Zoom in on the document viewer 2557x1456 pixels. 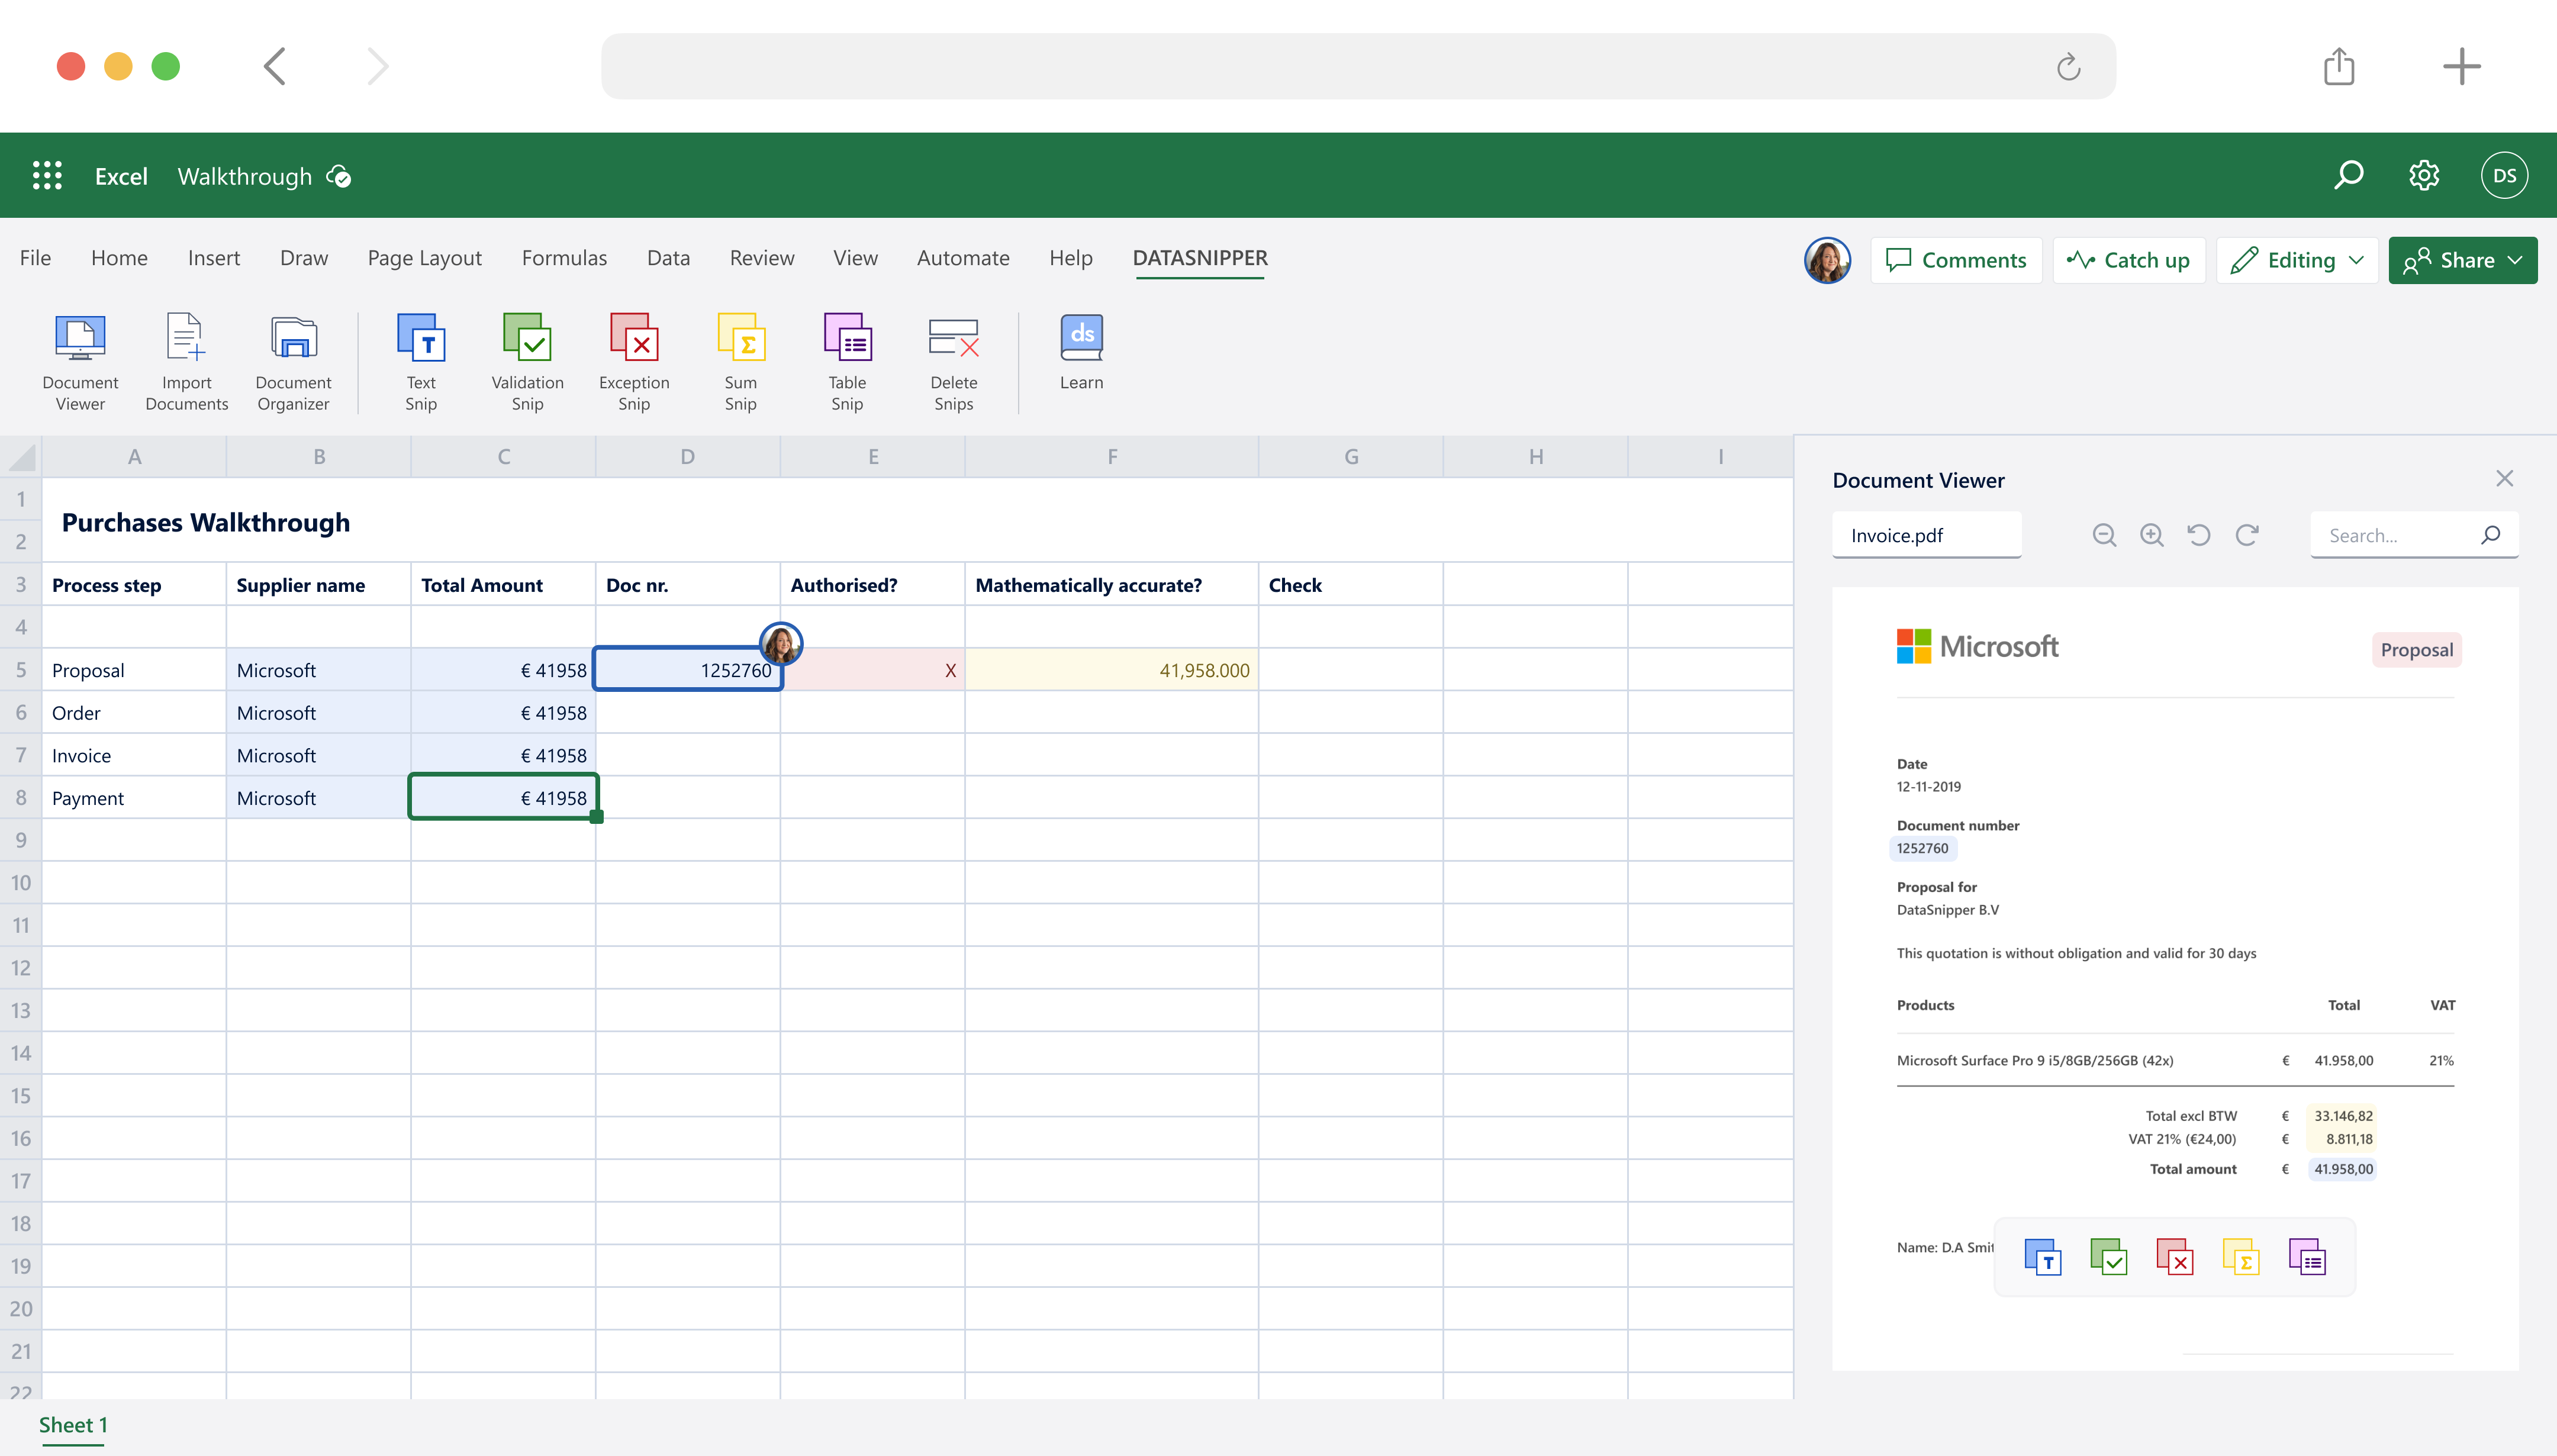tap(2151, 535)
